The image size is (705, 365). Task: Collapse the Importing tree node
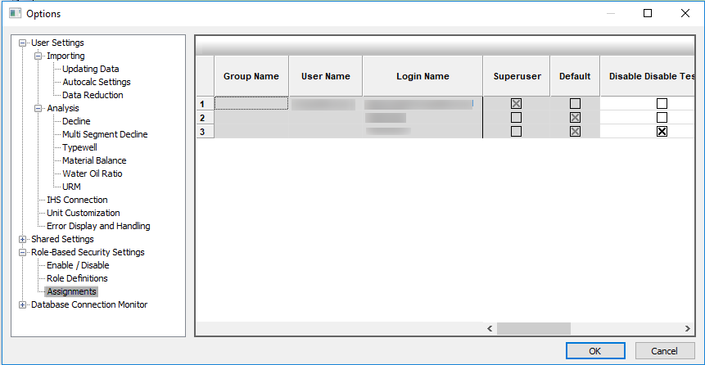(x=38, y=56)
